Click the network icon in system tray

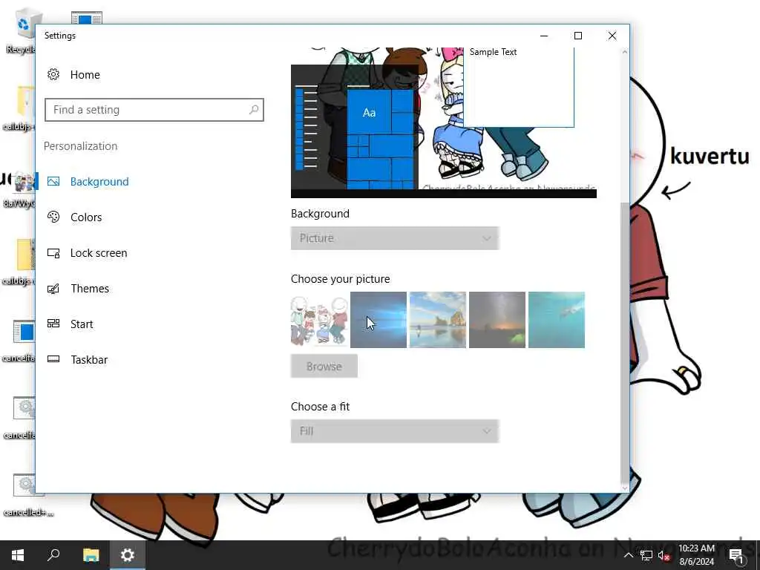[x=646, y=555]
